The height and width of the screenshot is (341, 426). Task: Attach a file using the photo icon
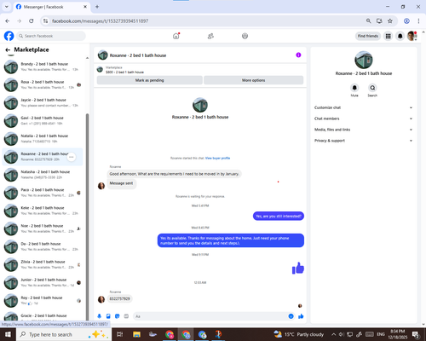click(108, 316)
